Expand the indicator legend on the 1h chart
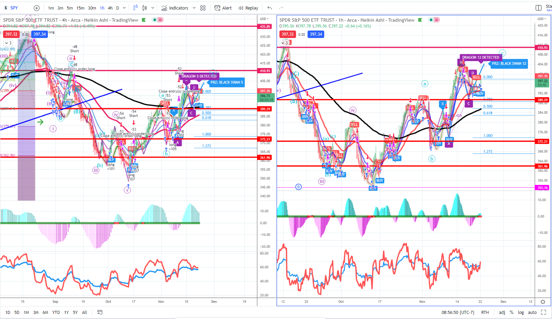The width and height of the screenshot is (552, 319). coord(284,43)
